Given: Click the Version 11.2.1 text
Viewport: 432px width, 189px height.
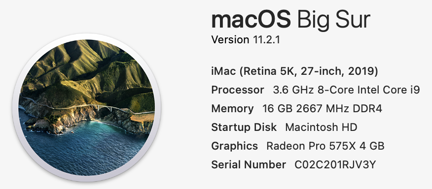Looking at the screenshot, I should (x=246, y=40).
